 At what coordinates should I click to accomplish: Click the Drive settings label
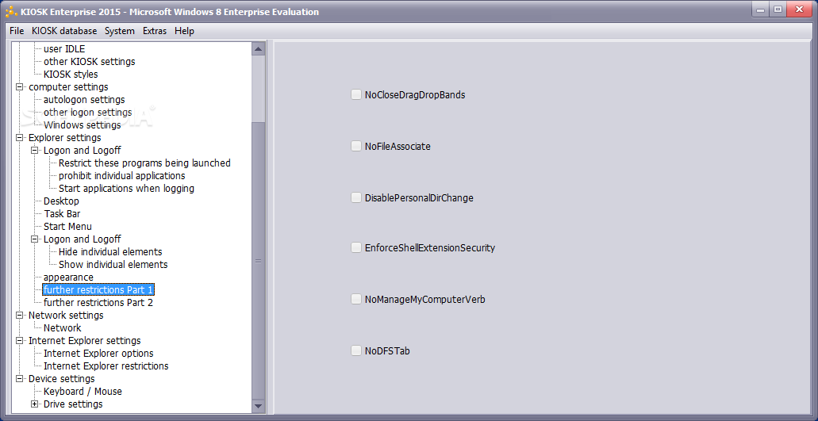pyautogui.click(x=73, y=404)
